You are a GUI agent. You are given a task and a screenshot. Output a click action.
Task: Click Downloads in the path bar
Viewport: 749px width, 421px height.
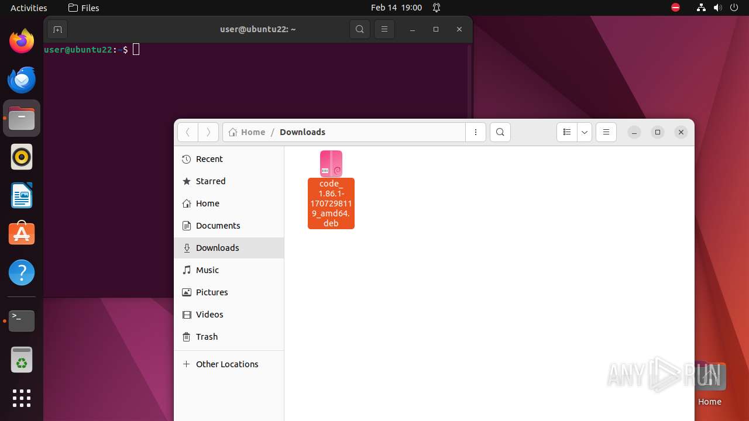(303, 132)
